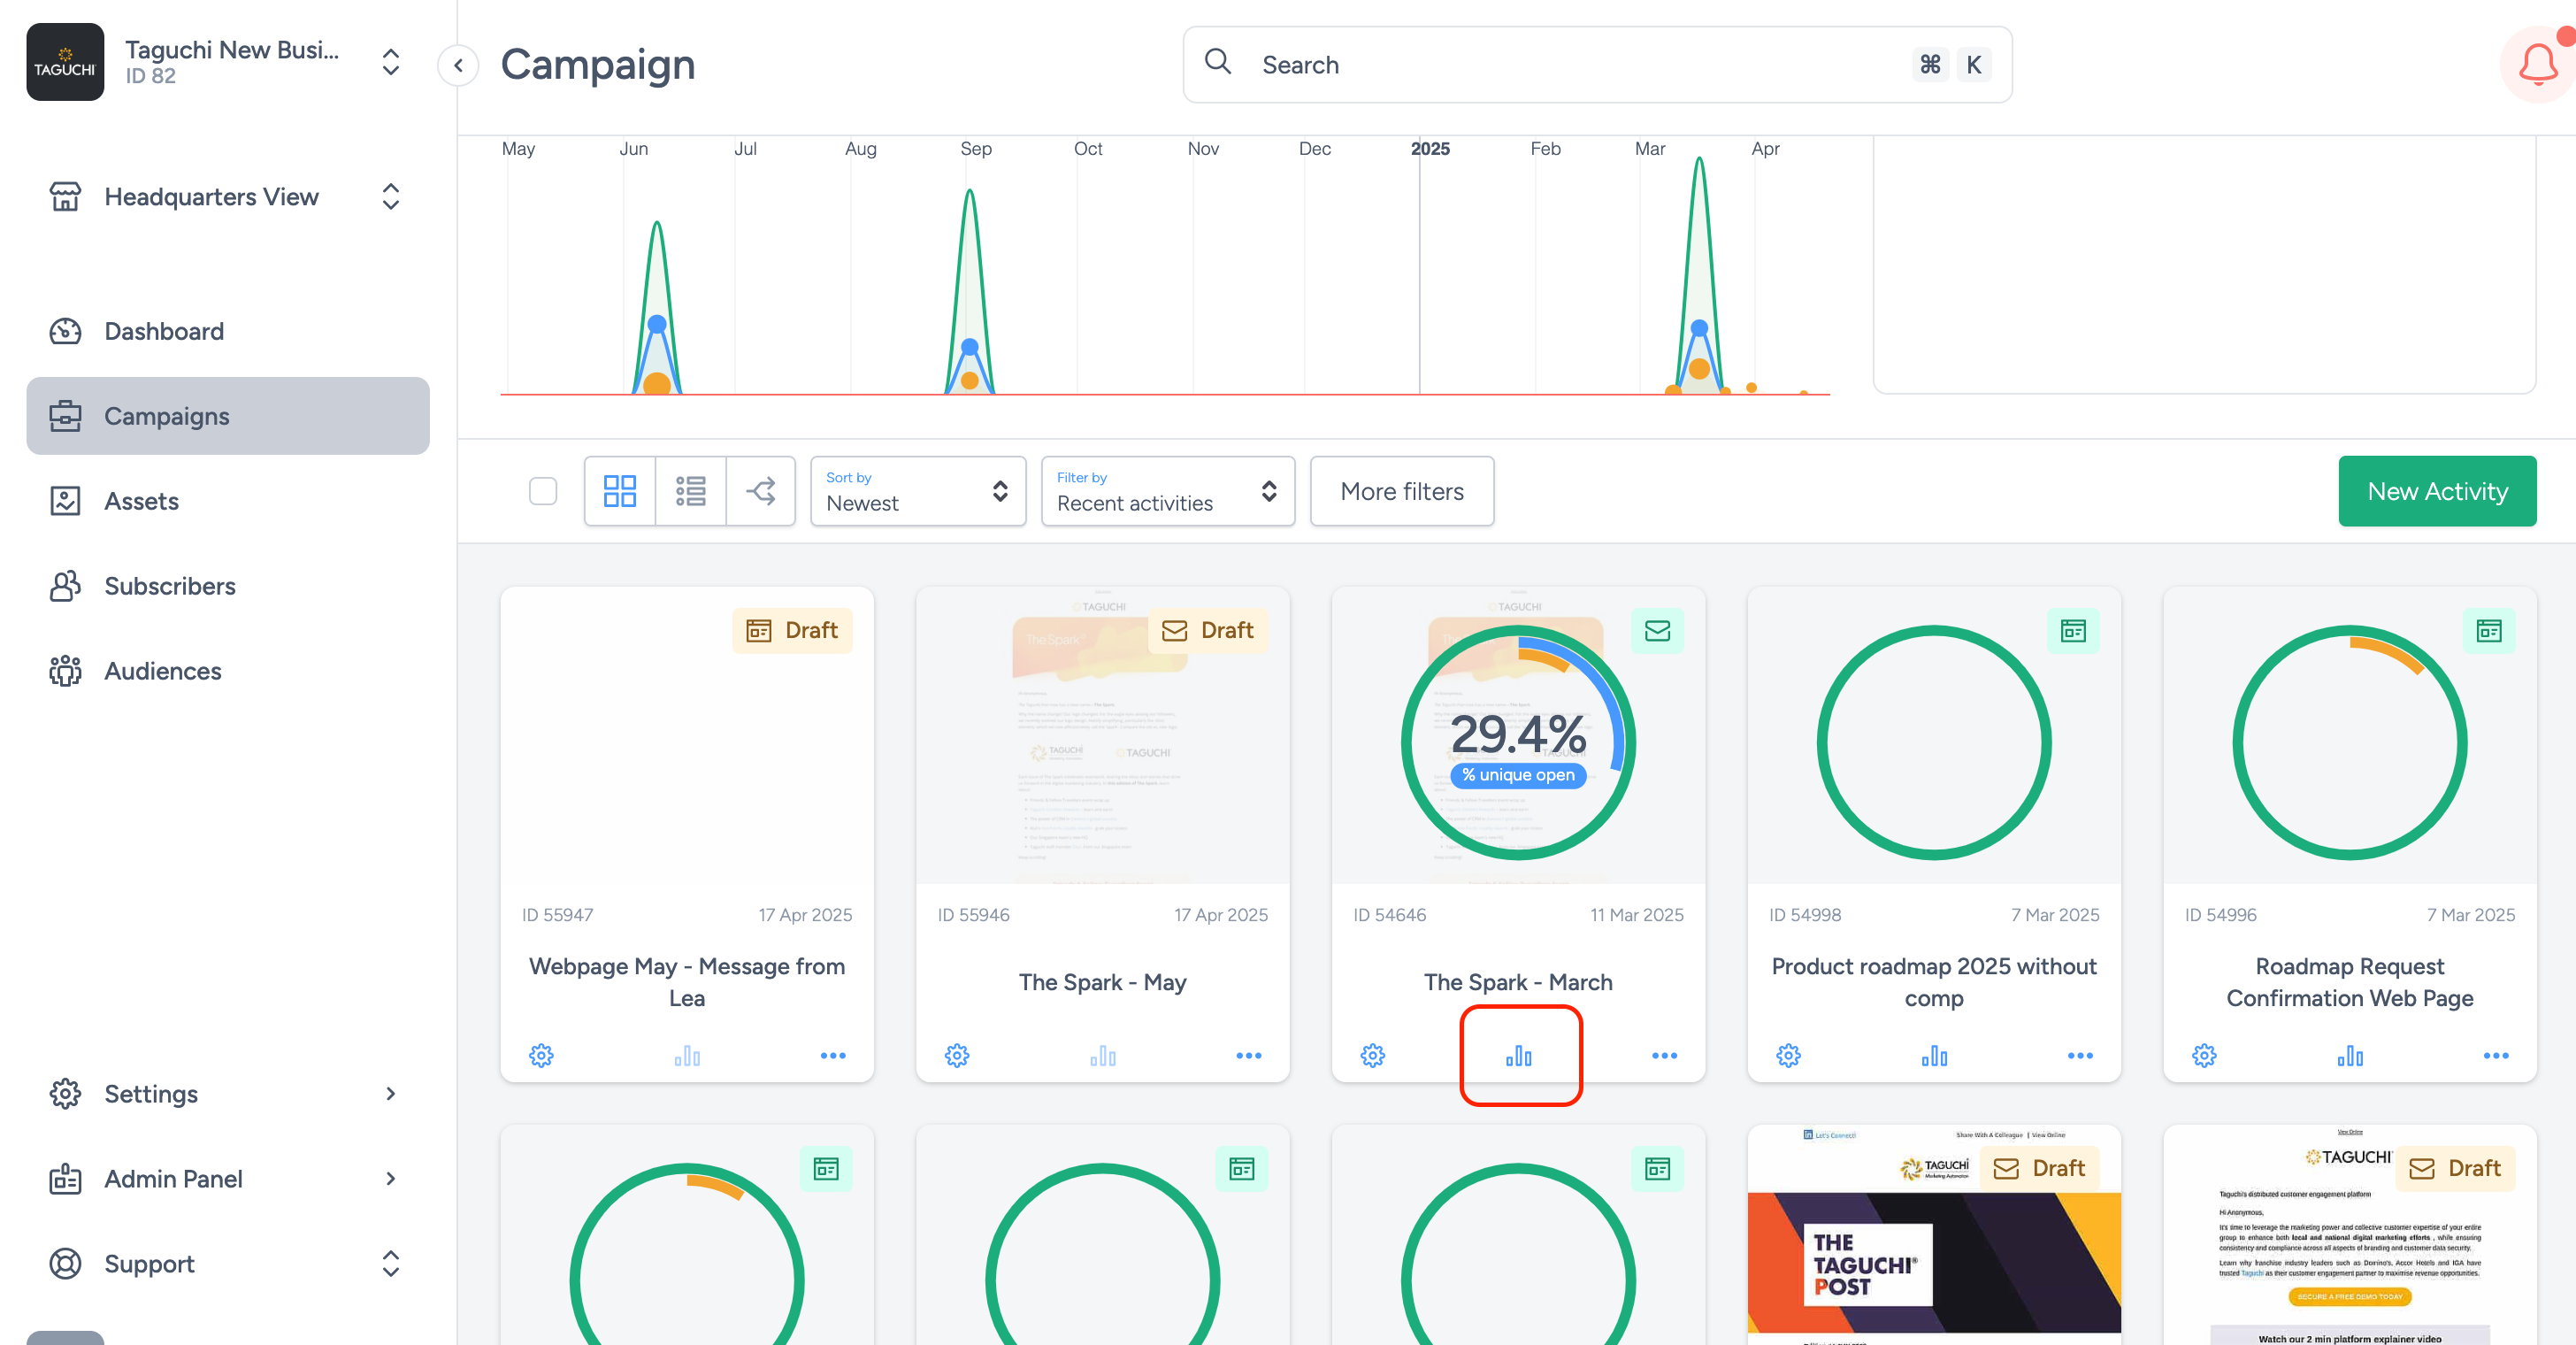Open more options for Roadmap Request Confirmation card
Screen dimensions: 2576x1345
pyautogui.click(x=2497, y=1055)
